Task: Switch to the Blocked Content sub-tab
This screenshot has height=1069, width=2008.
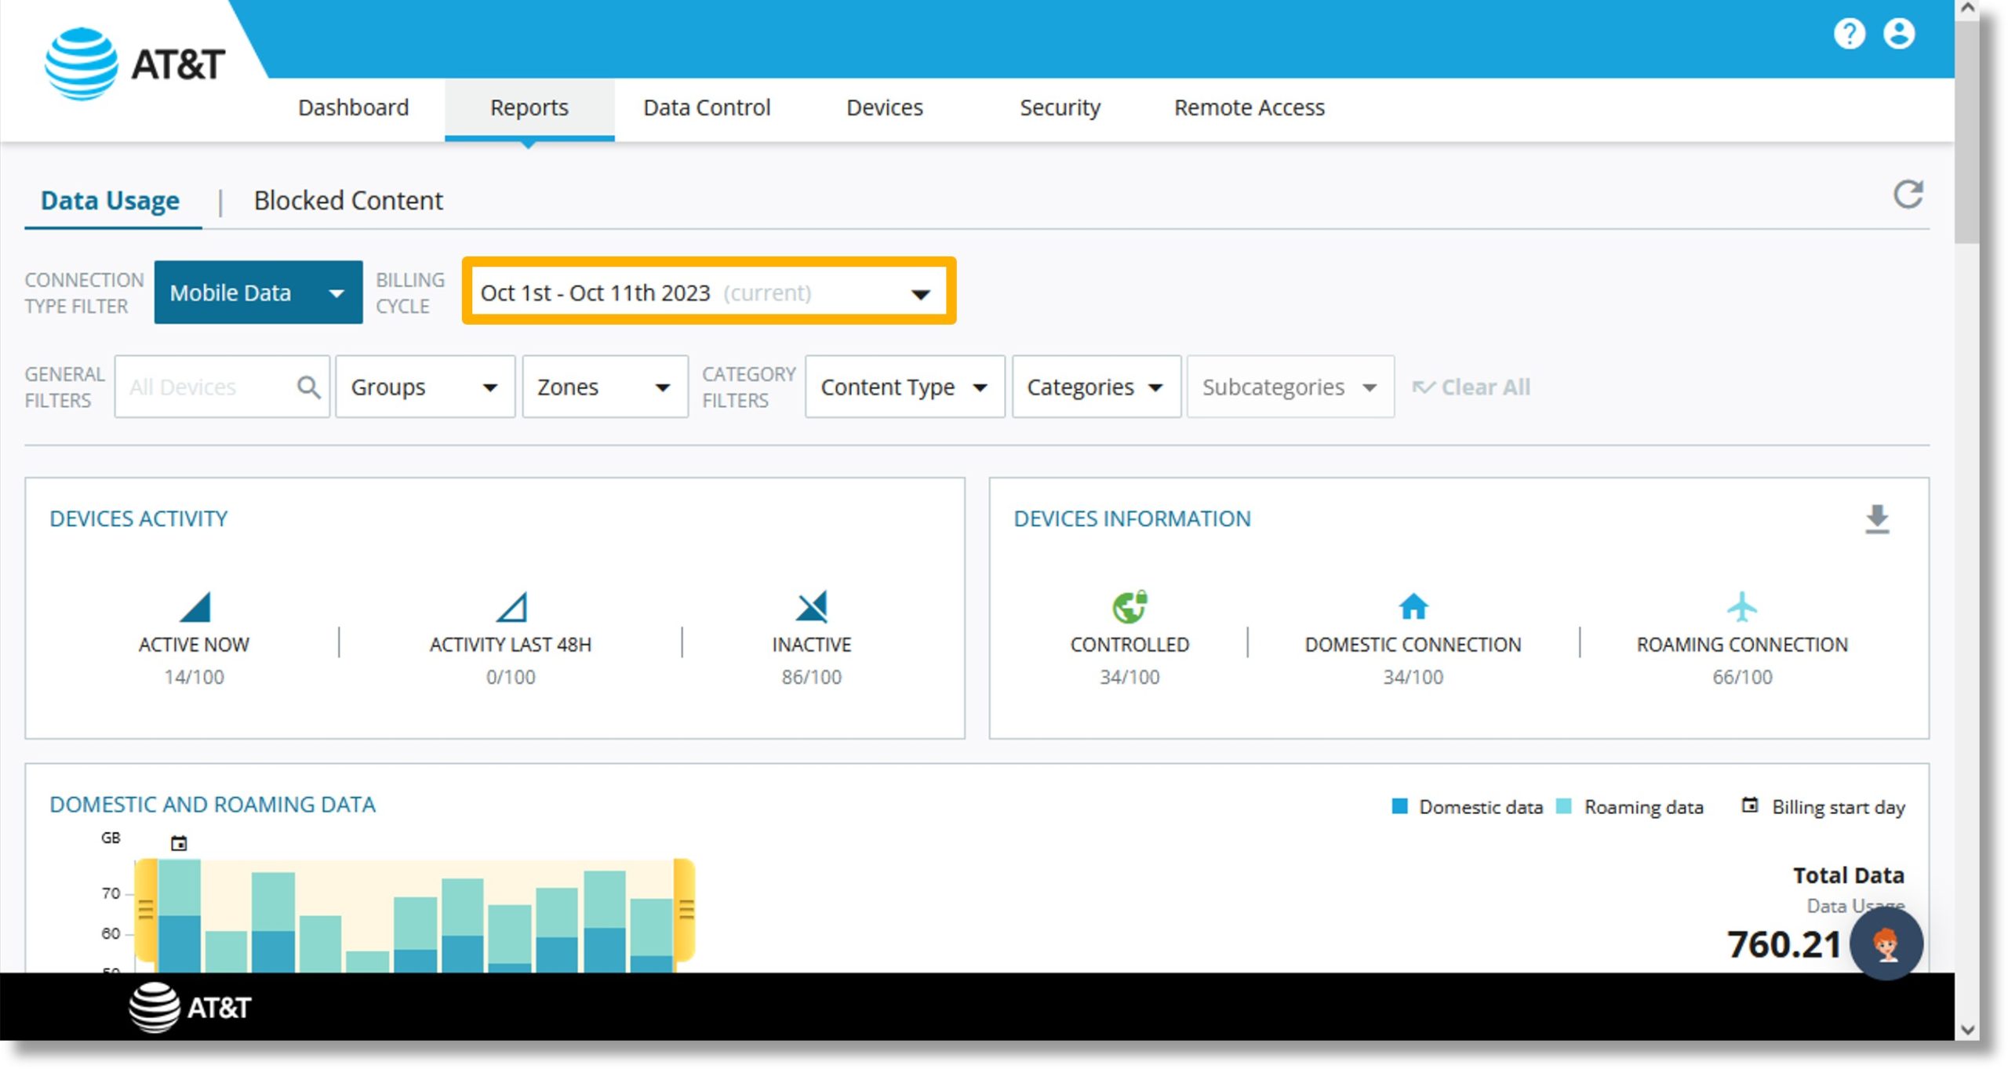Action: point(348,201)
